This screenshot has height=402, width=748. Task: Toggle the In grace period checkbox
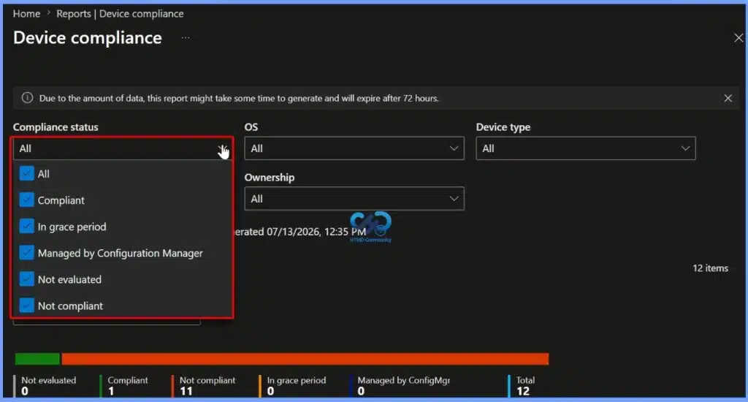[27, 227]
